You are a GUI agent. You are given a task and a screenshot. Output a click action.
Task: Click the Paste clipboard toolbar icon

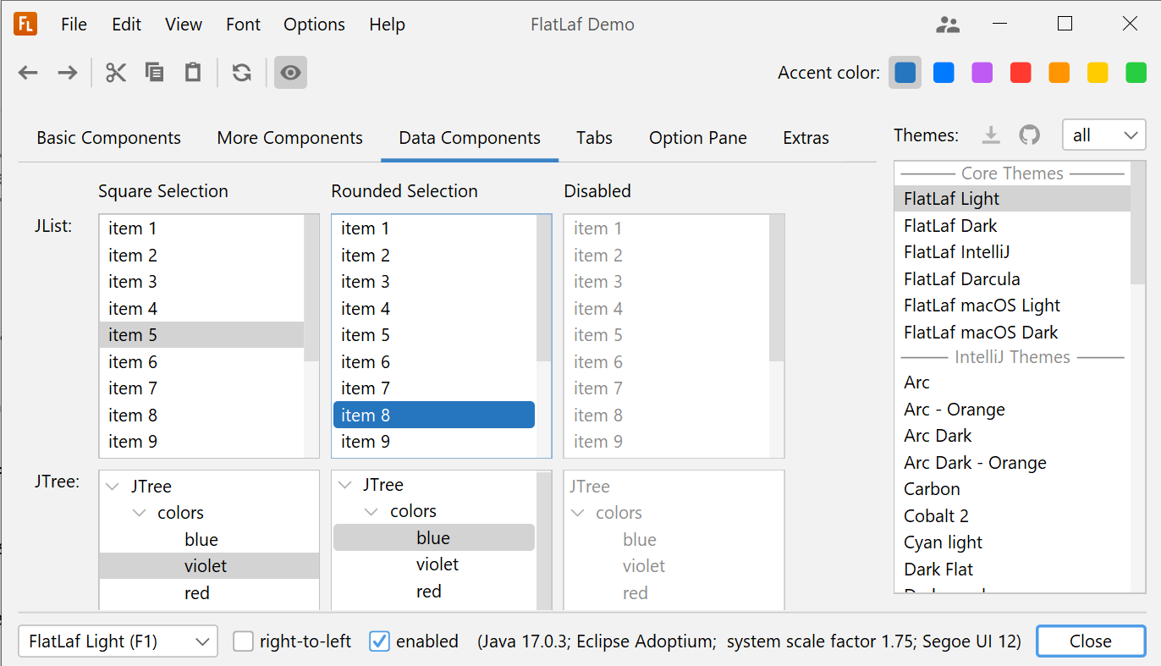(x=192, y=73)
